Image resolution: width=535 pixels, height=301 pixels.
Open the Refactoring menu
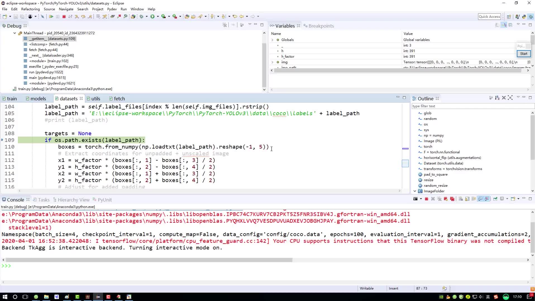[x=30, y=9]
